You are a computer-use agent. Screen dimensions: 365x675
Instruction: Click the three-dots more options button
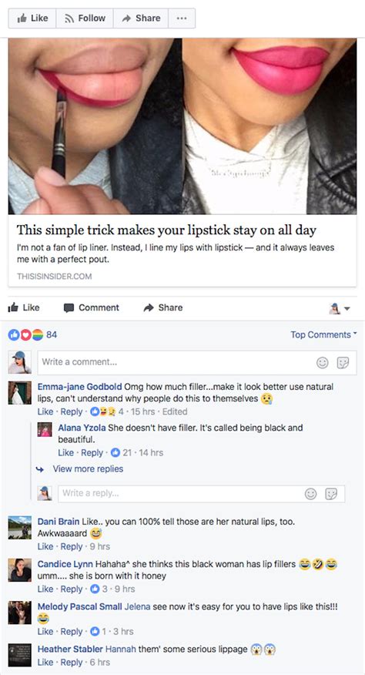click(182, 18)
